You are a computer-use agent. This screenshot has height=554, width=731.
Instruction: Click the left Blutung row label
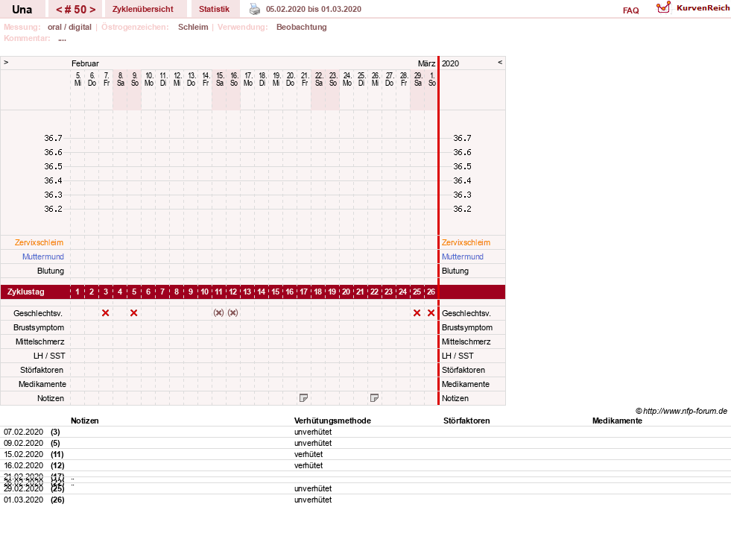click(51, 271)
